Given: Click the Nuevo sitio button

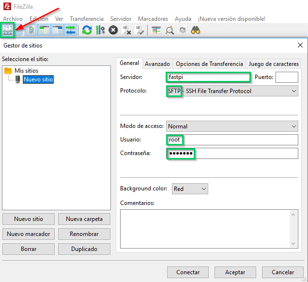Looking at the screenshot, I should point(29,219).
